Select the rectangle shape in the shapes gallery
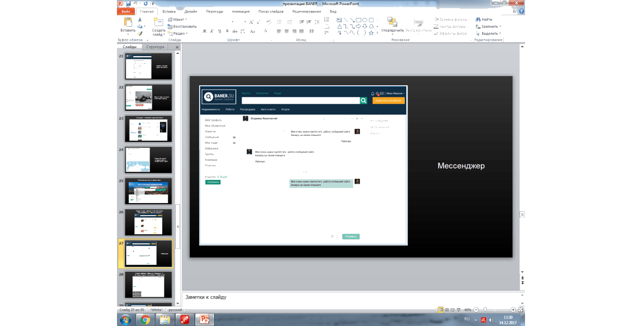This screenshot has width=642, height=326. [x=358, y=20]
